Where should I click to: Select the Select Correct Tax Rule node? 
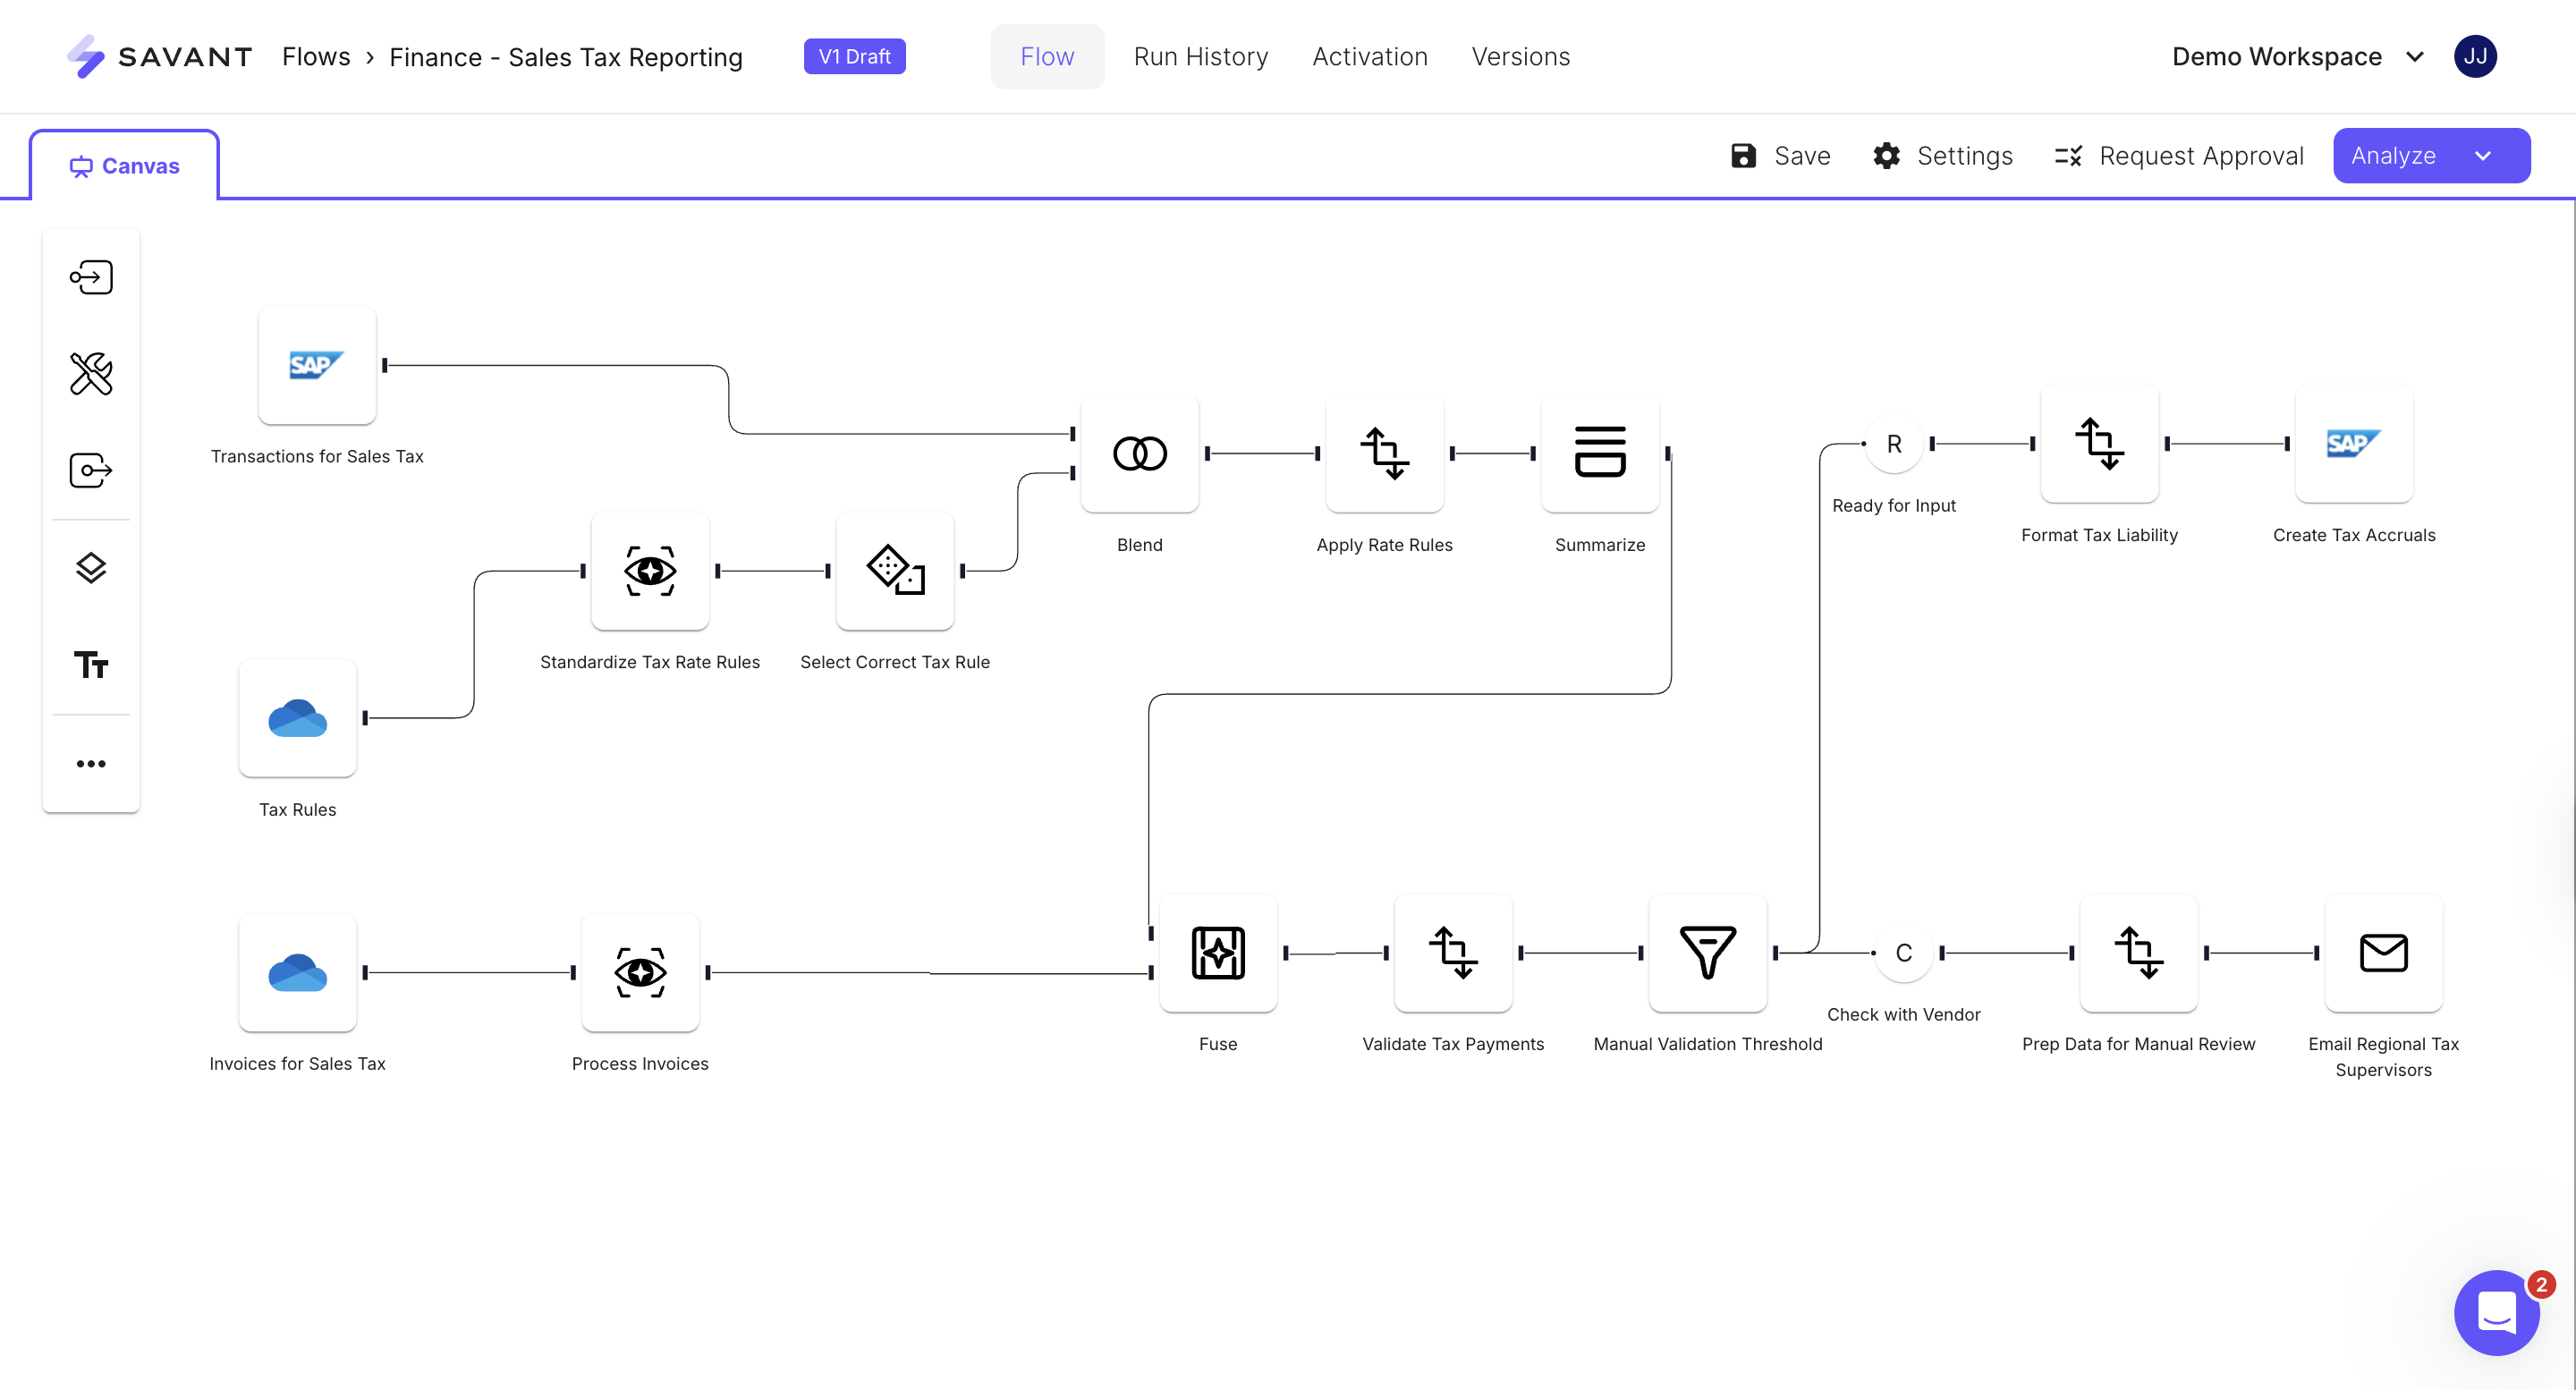(894, 571)
